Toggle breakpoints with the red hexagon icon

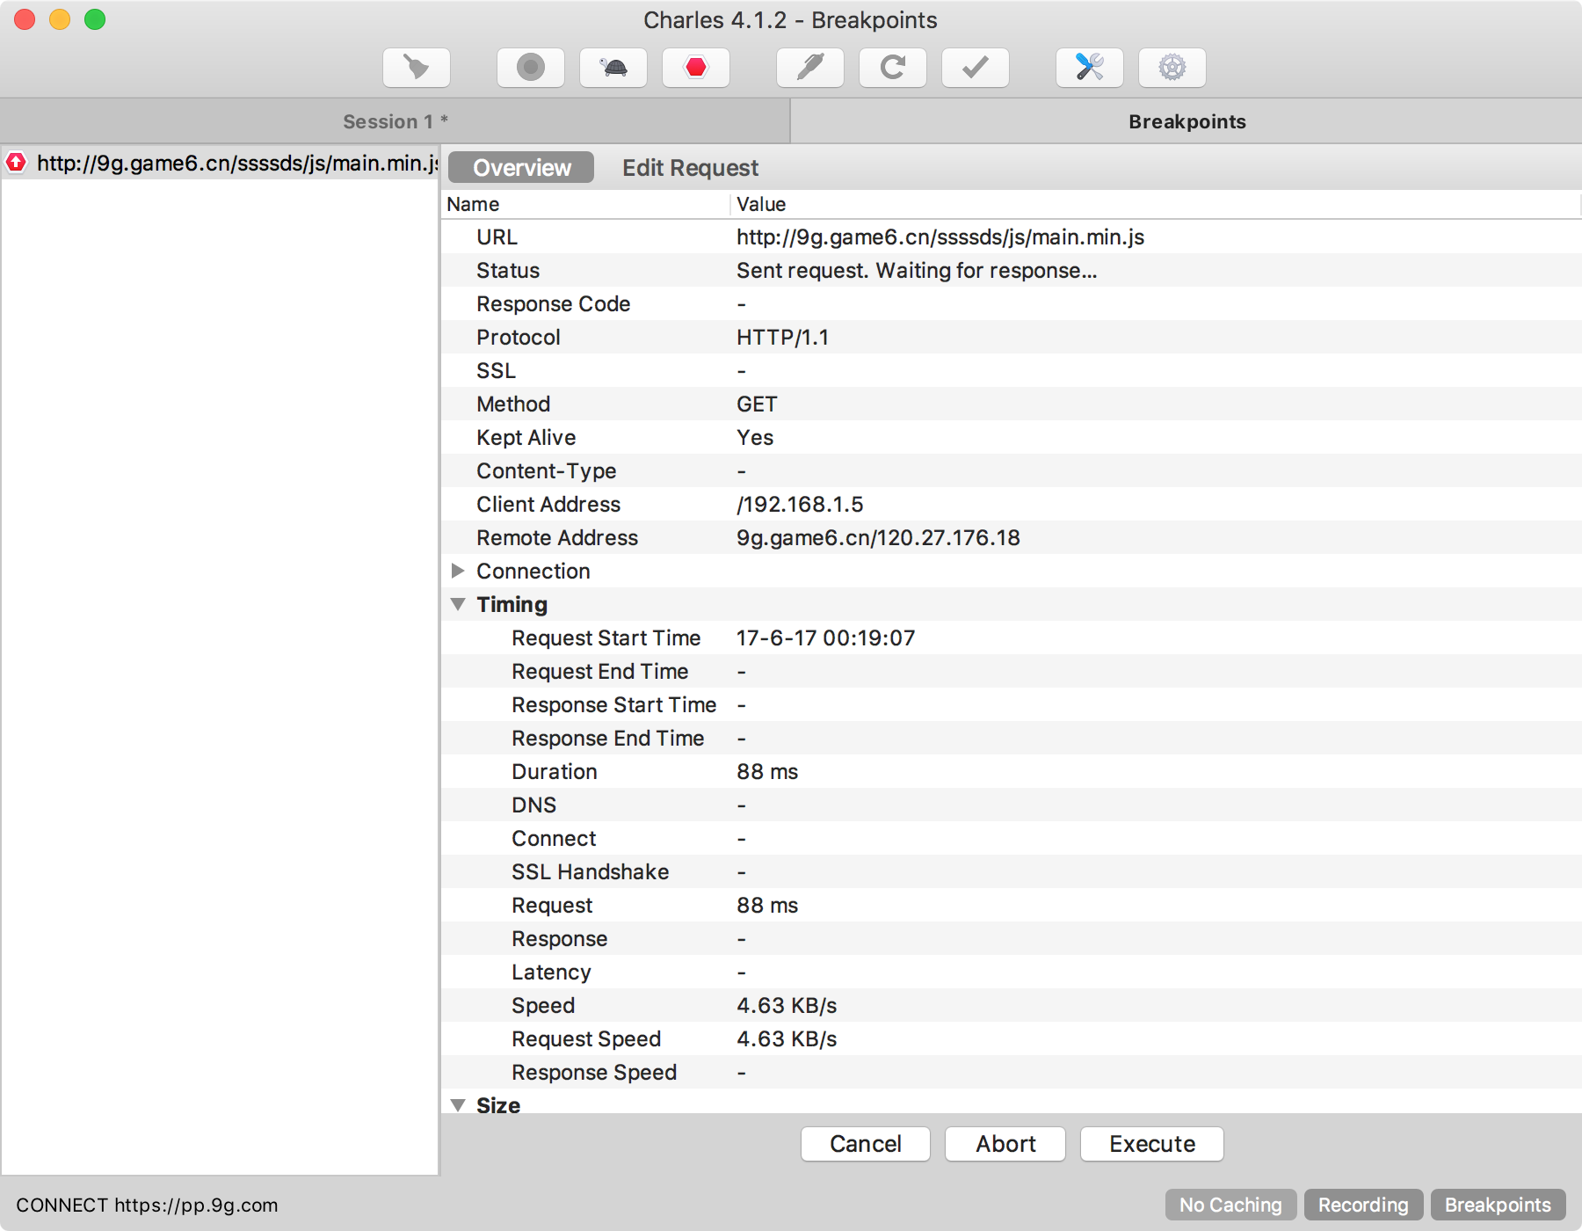tap(695, 68)
